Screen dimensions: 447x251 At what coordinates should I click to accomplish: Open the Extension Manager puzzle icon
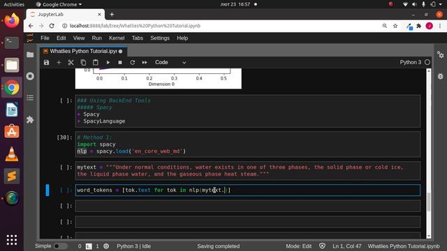(x=30, y=119)
